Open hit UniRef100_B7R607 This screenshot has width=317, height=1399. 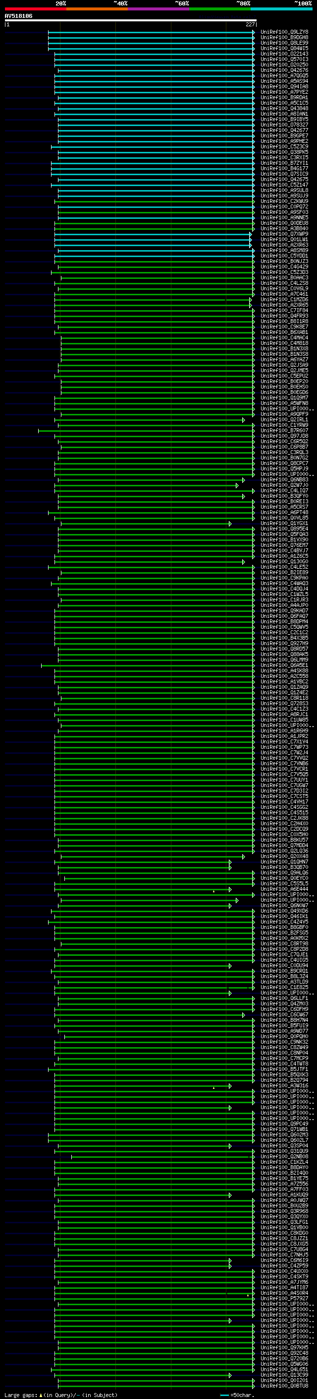pyautogui.click(x=284, y=430)
